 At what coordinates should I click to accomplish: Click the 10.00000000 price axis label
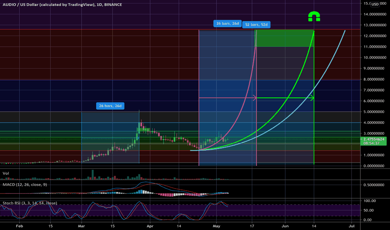point(375,57)
